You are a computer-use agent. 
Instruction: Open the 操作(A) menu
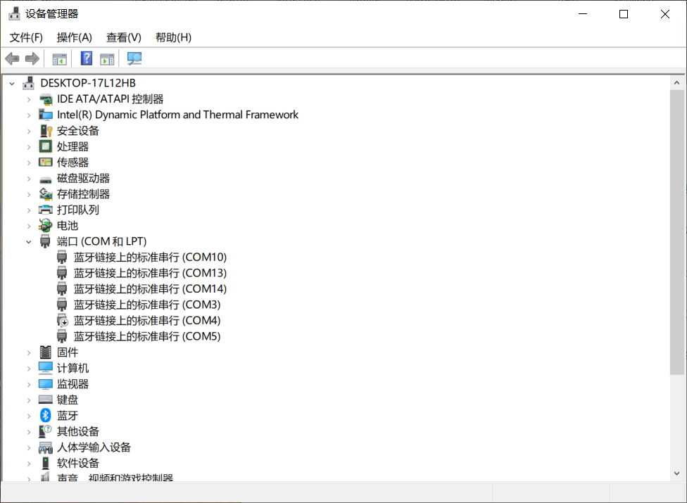click(x=75, y=38)
